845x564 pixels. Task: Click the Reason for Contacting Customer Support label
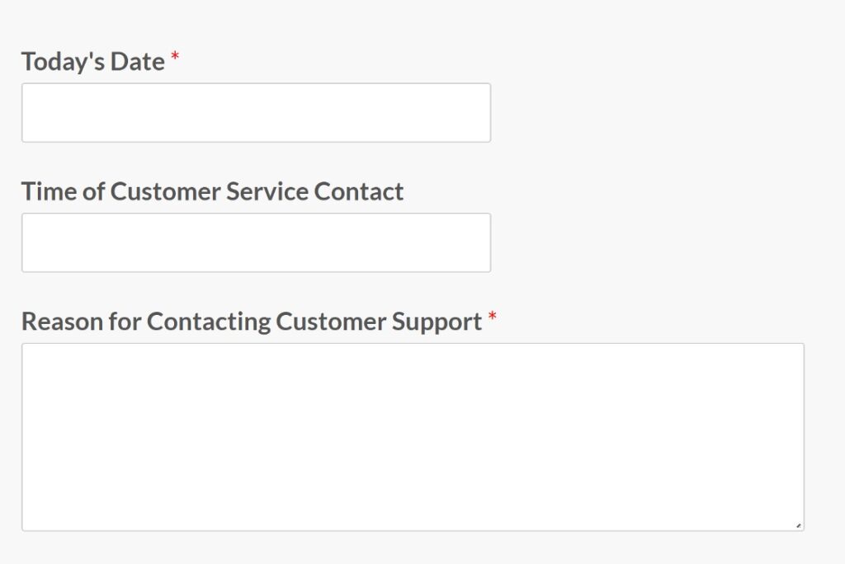pos(250,322)
